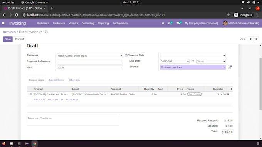
Task: Open the Reporting menu
Action: [x=103, y=23]
